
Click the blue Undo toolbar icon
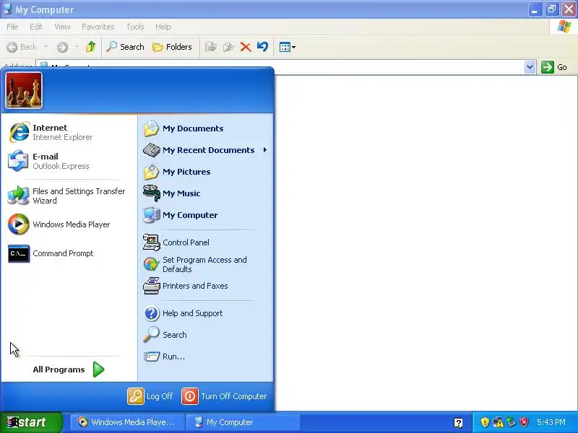(x=263, y=47)
